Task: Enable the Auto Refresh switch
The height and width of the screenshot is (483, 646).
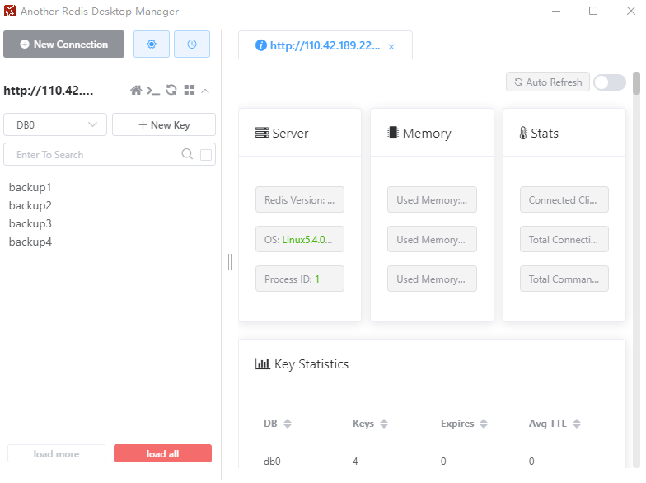Action: [609, 82]
